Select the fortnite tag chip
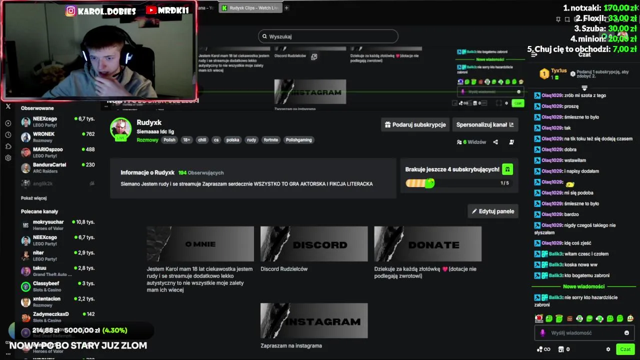 point(271,140)
